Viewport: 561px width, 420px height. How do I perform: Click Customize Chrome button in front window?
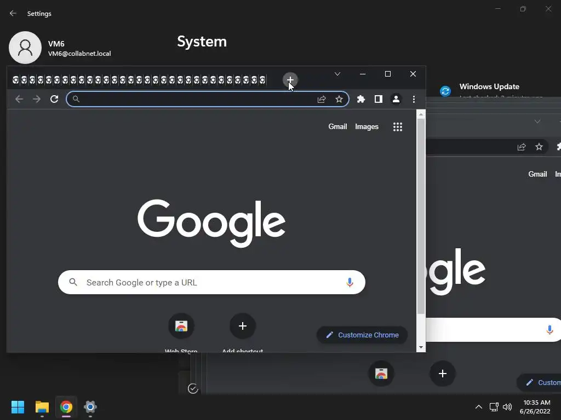coord(362,335)
